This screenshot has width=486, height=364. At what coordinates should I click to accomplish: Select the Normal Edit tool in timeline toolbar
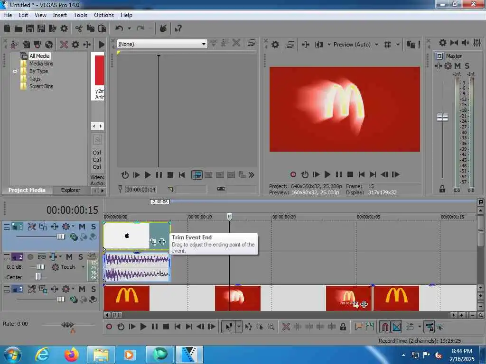click(229, 327)
